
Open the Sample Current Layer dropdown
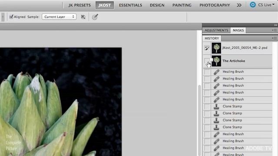59,17
